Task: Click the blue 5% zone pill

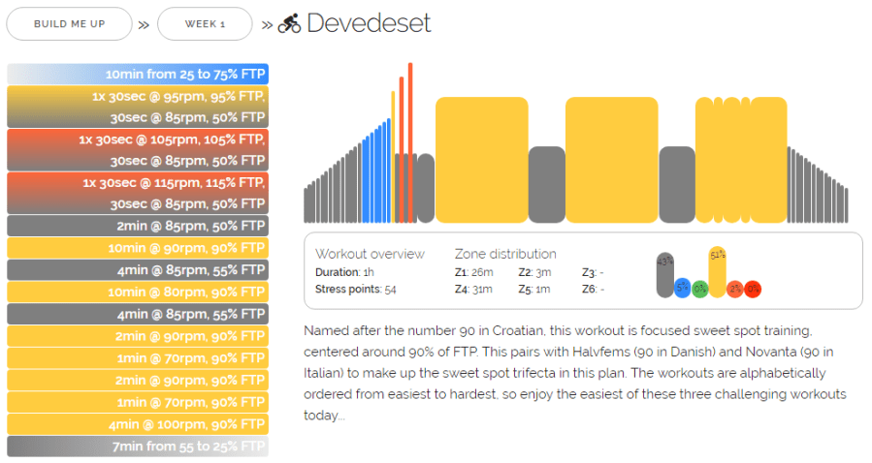Action: pos(682,288)
